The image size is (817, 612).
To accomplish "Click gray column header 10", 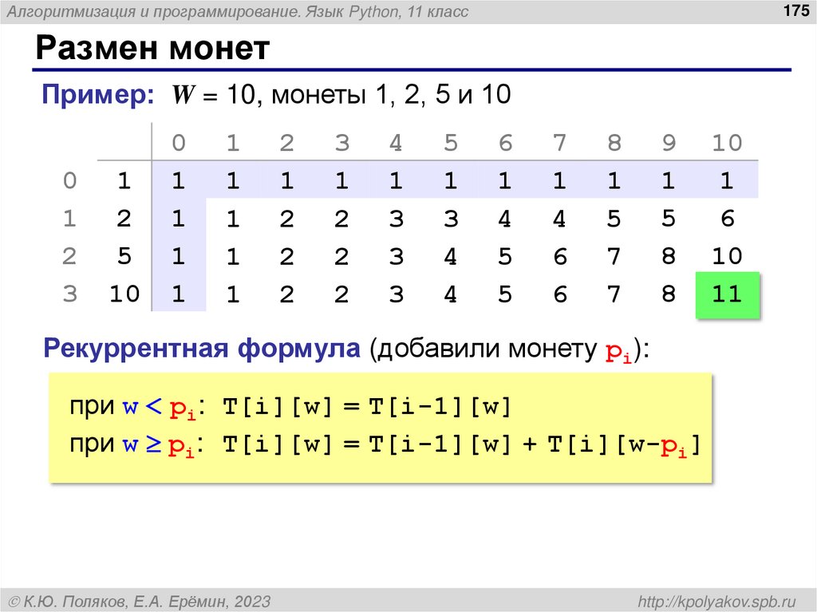I will (x=727, y=142).
